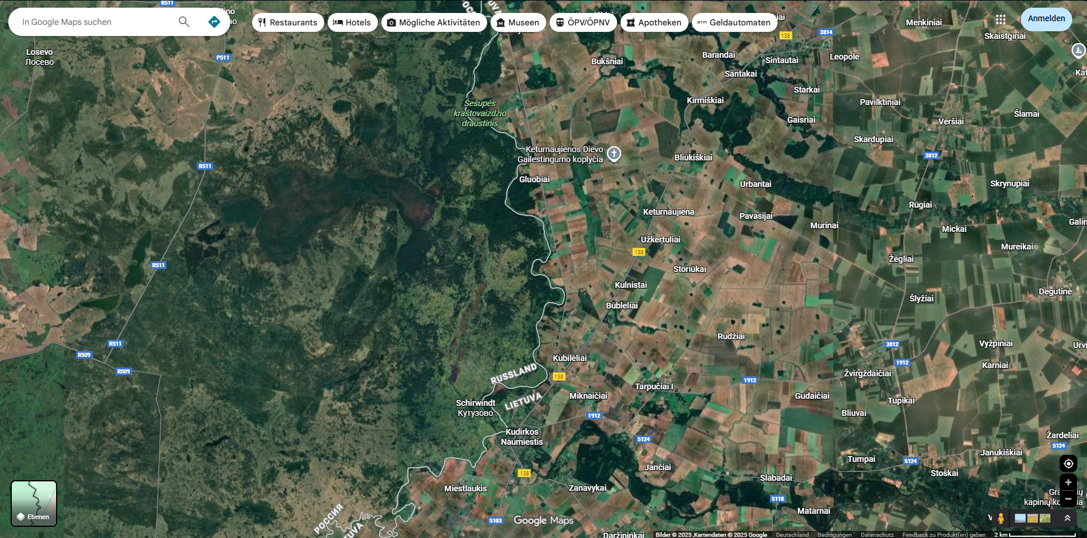
Task: Select the Sintautai town label
Action: 782,60
